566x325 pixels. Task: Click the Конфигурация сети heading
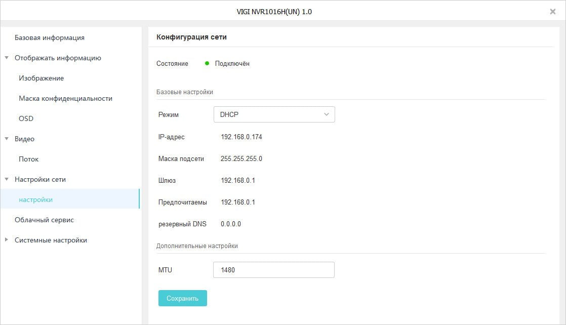pos(191,37)
